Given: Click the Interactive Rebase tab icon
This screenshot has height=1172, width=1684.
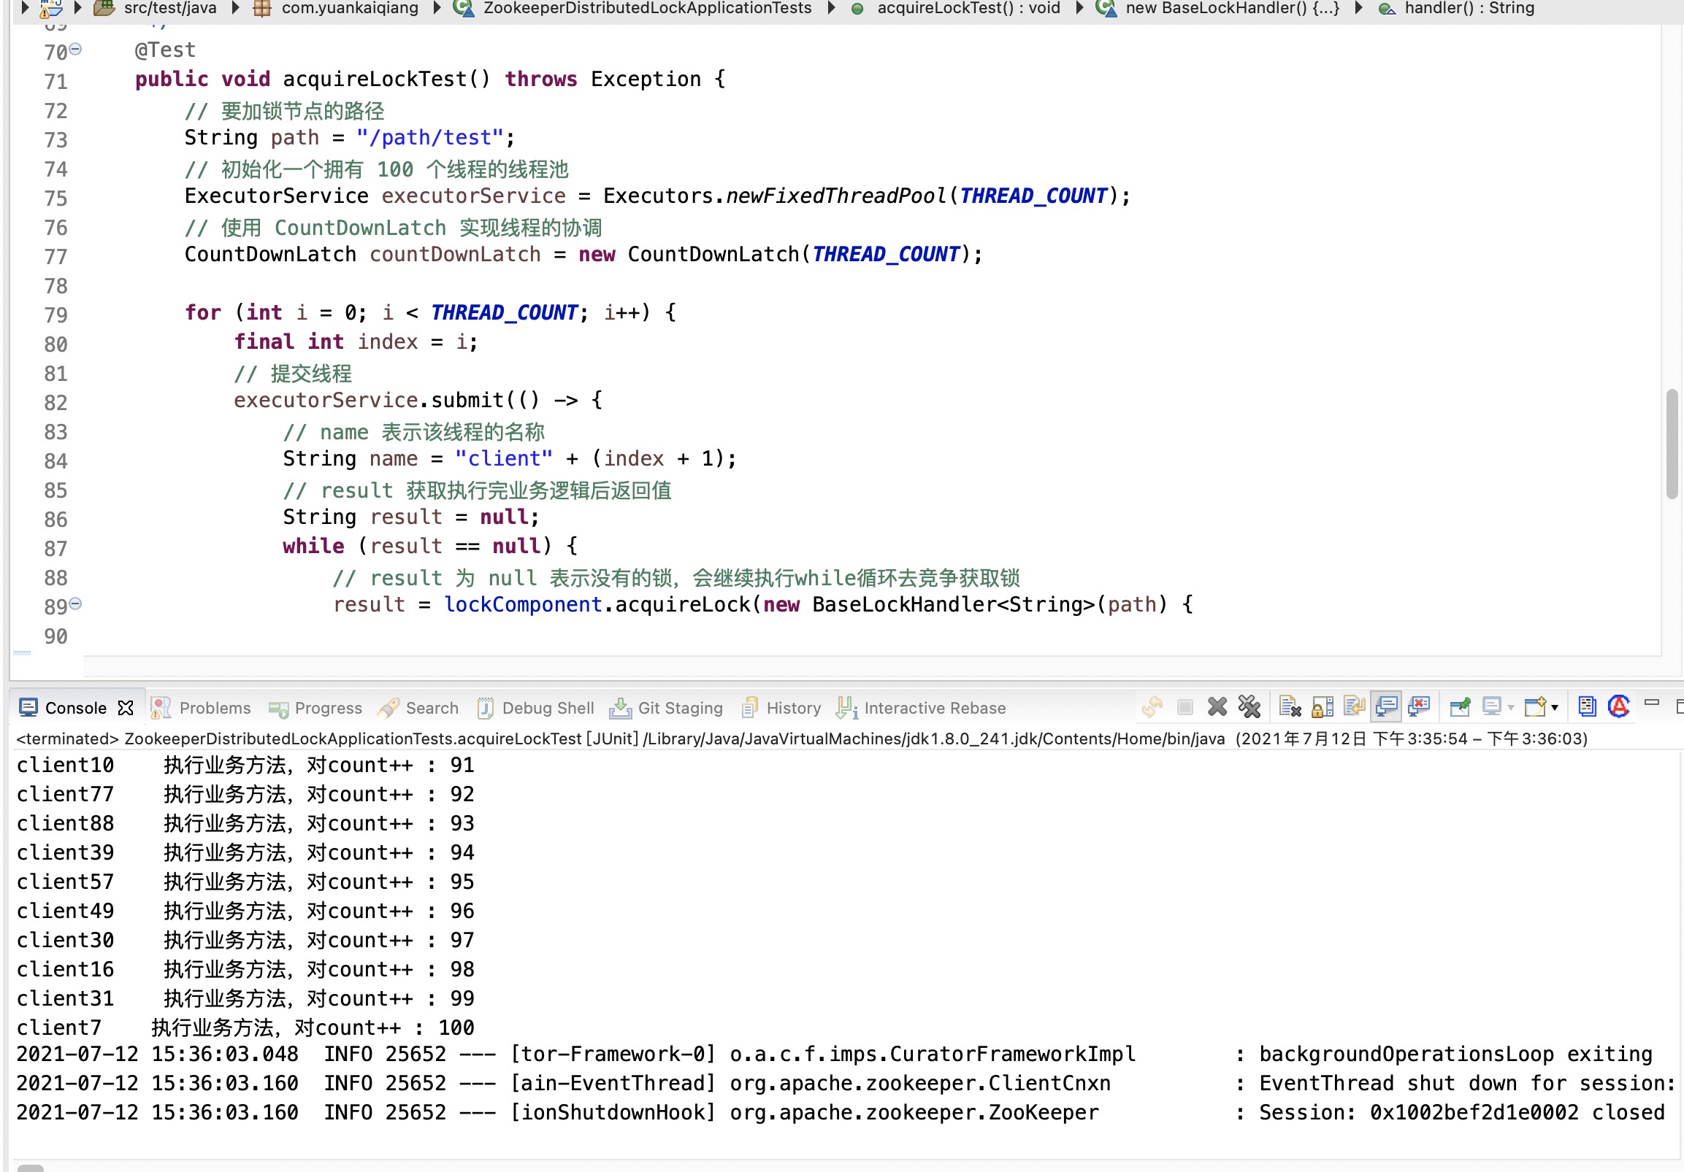Looking at the screenshot, I should [847, 708].
